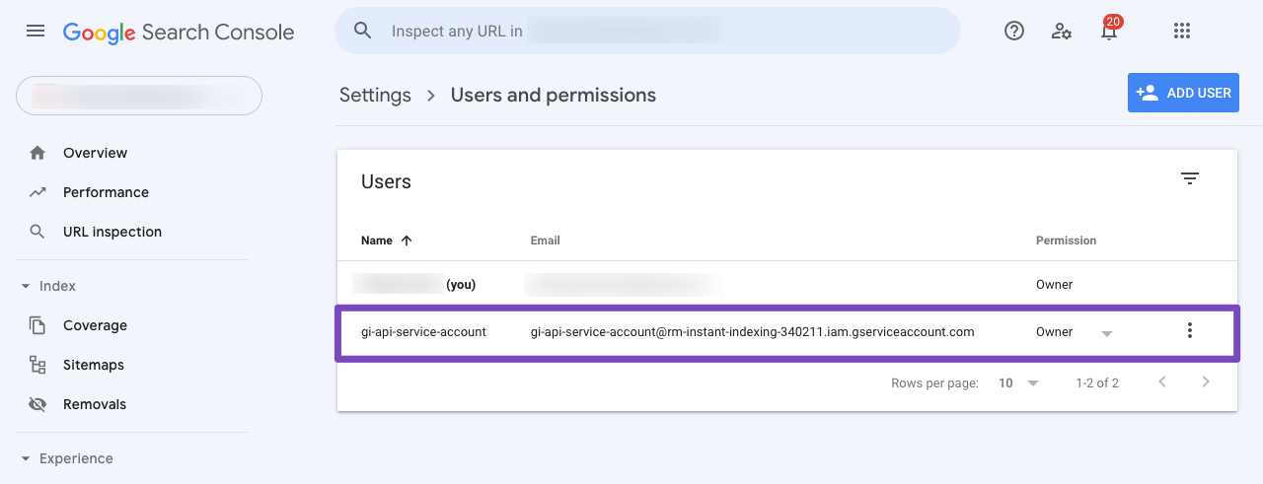
Task: Open Removals in sidebar
Action: coord(95,404)
